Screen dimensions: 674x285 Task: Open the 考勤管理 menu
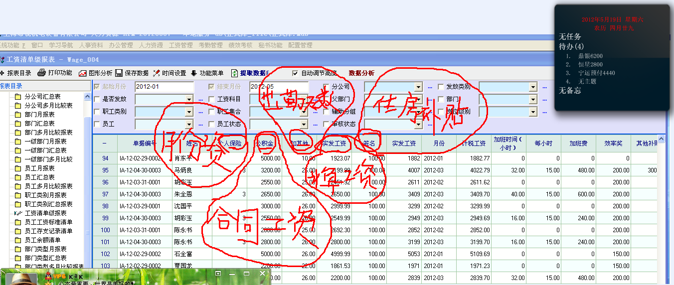(210, 45)
